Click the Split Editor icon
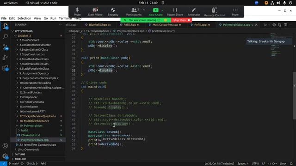296x166 pixels. [x=285, y=25]
